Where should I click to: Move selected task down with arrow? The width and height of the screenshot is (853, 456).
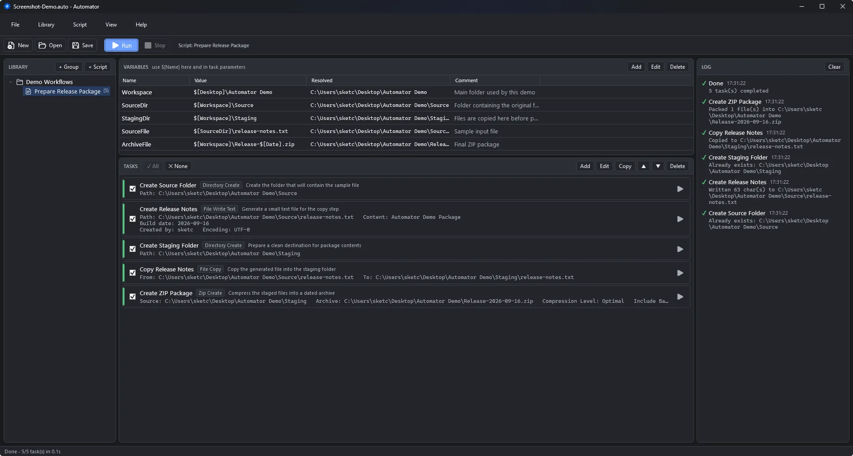point(658,166)
